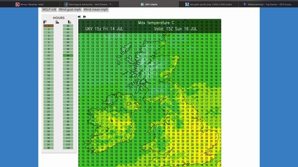Select forecast hour 41
Viewport: 298px width, 167px height.
(68, 32)
